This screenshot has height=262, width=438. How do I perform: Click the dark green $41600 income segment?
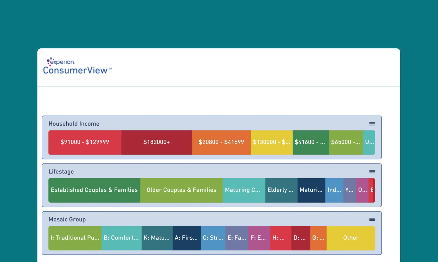click(x=311, y=142)
